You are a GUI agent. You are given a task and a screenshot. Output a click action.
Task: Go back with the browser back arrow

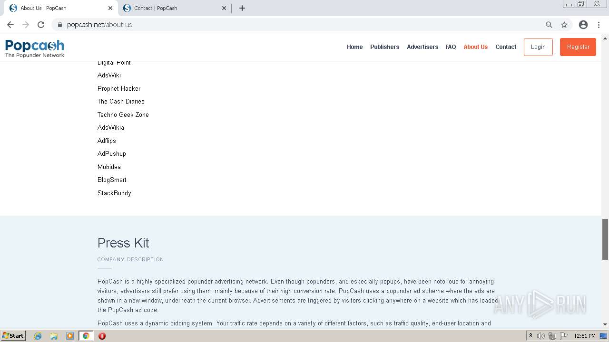click(x=10, y=25)
